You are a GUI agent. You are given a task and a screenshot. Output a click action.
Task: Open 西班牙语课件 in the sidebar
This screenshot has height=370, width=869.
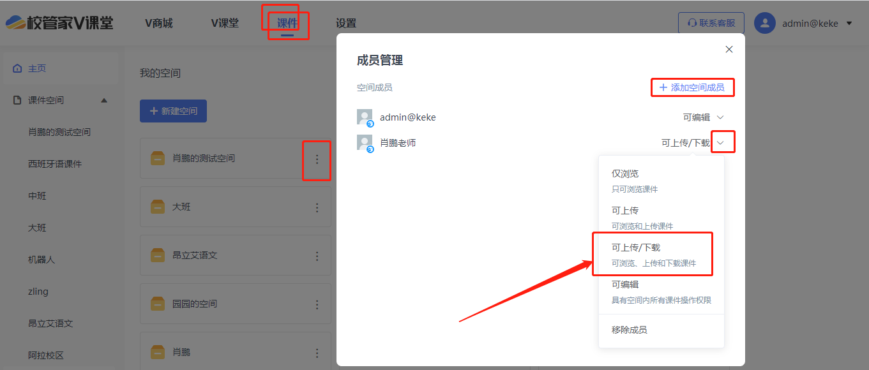click(x=55, y=164)
